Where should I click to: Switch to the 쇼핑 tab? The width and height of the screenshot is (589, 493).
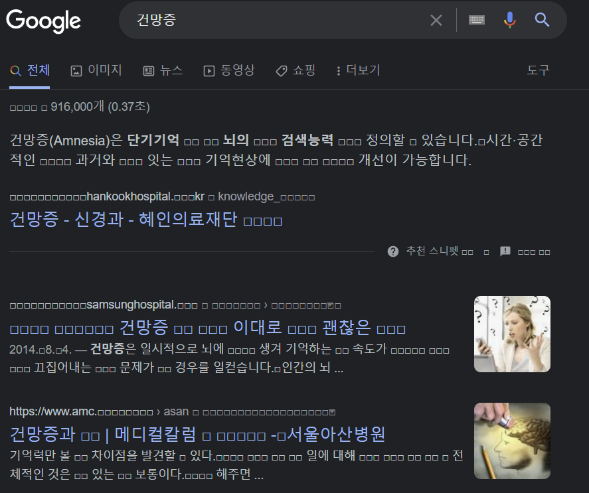(295, 70)
